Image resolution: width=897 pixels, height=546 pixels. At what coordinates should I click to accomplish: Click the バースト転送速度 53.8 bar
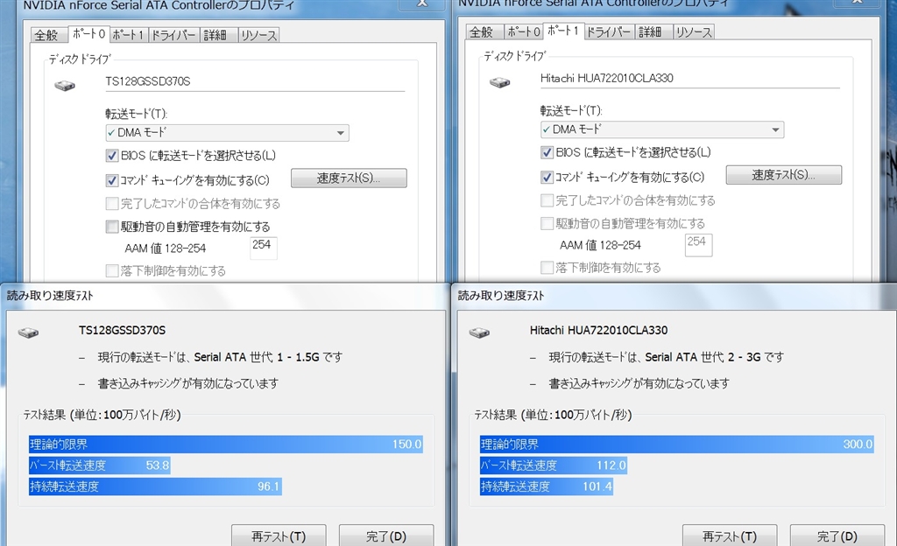tap(100, 465)
